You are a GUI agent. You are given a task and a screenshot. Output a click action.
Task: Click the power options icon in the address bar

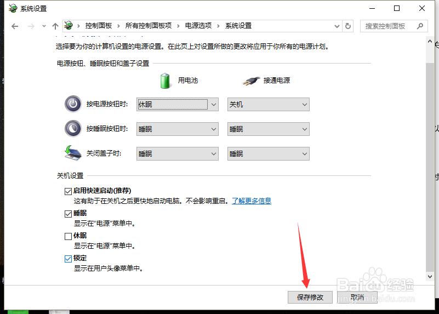(x=69, y=26)
